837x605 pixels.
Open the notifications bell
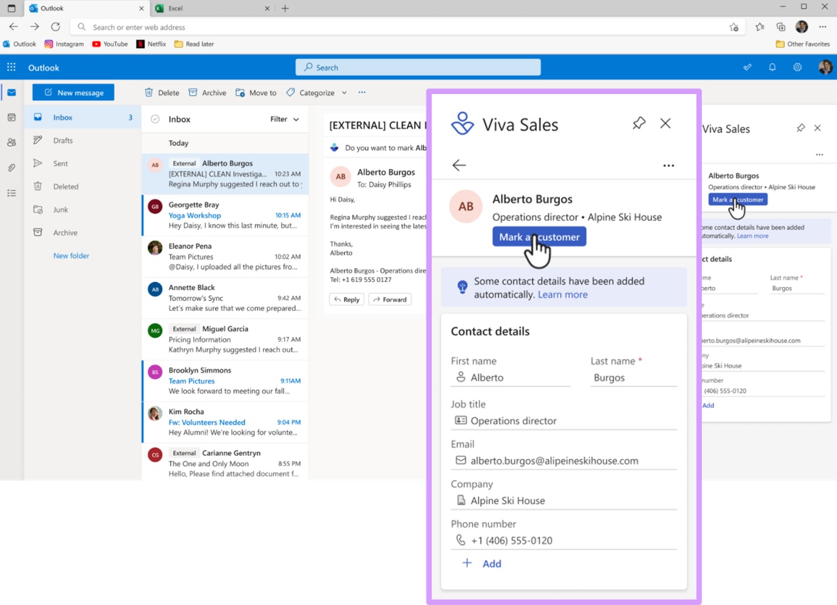(x=772, y=67)
